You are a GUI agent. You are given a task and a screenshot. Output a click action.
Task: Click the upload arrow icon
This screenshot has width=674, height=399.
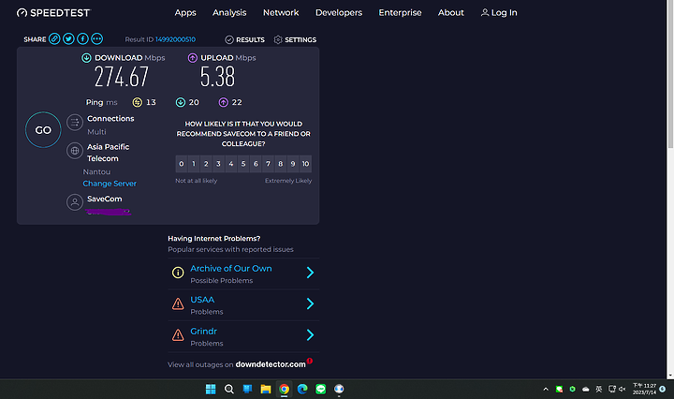193,58
